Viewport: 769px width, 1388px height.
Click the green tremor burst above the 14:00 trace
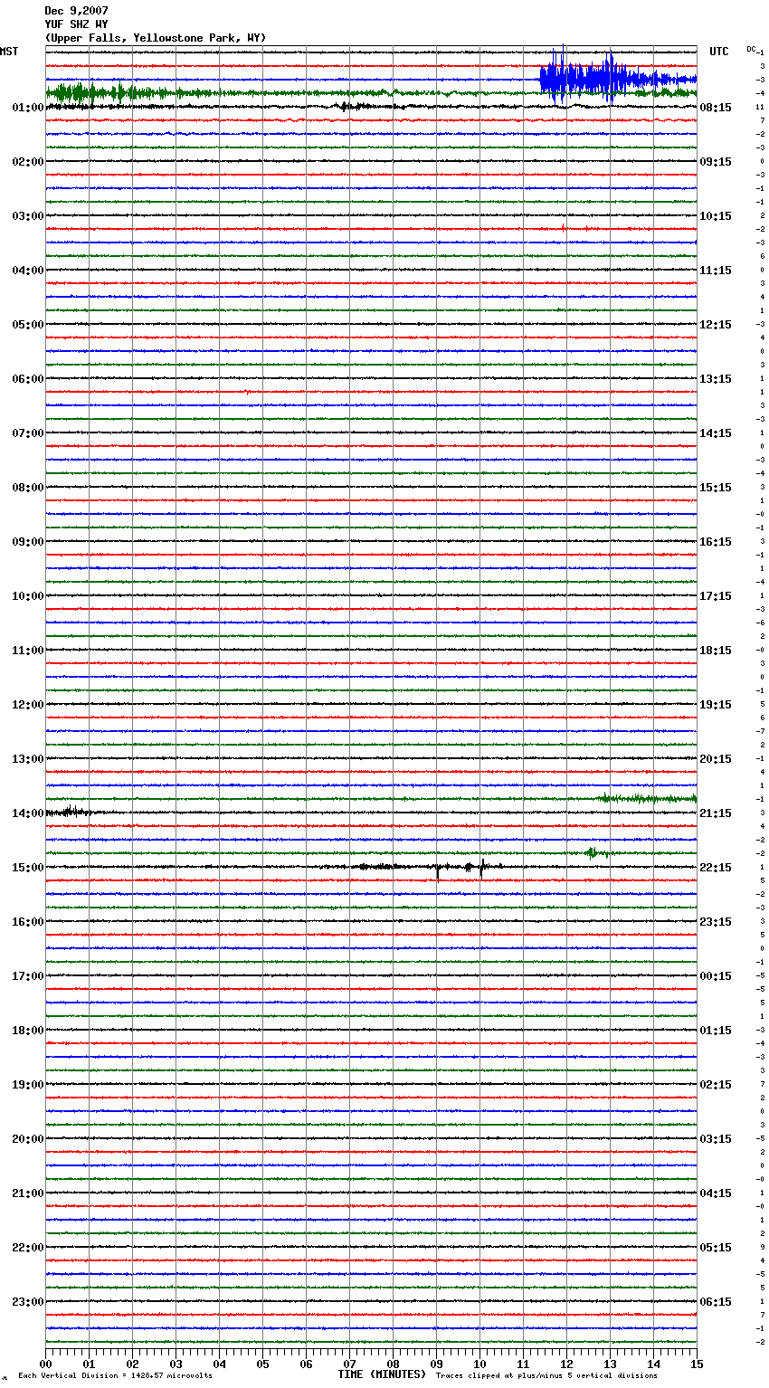tap(646, 798)
